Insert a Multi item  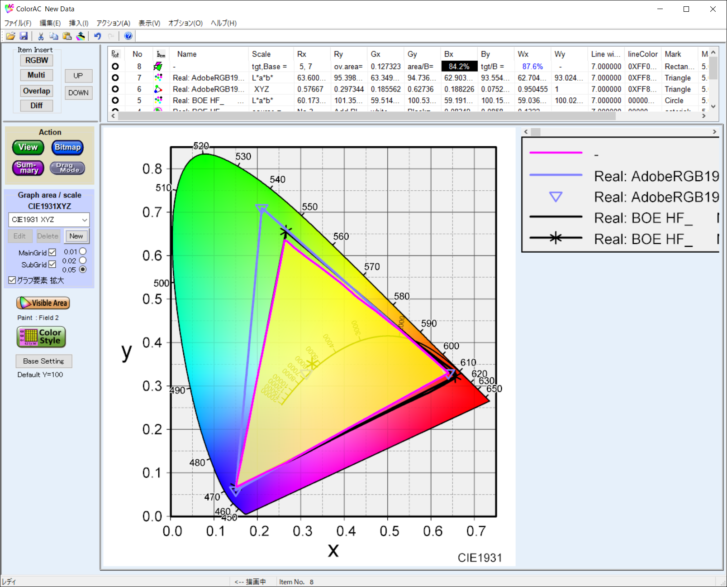pyautogui.click(x=37, y=75)
